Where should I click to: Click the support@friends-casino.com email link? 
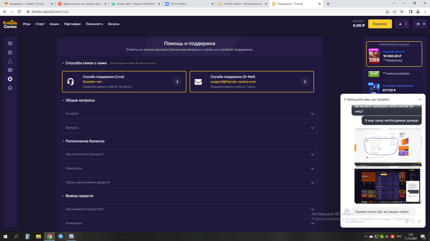click(233, 81)
